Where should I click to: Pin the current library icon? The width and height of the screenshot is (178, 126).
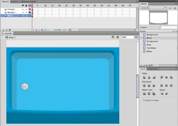coord(170,8)
